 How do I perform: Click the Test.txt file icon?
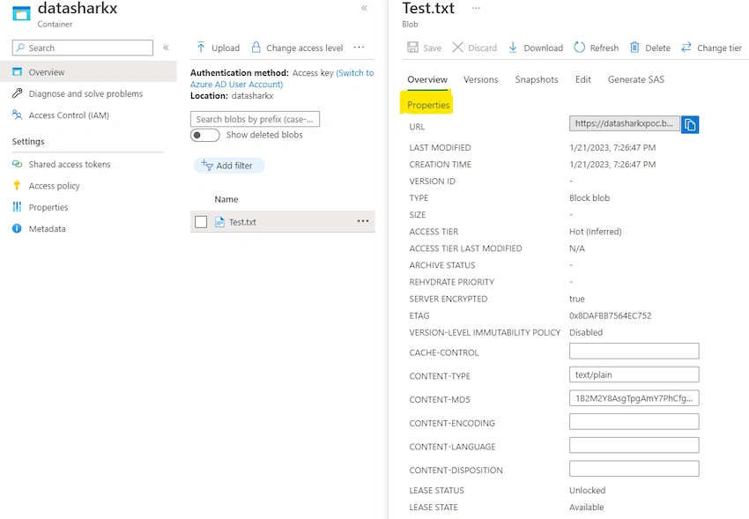tap(219, 221)
